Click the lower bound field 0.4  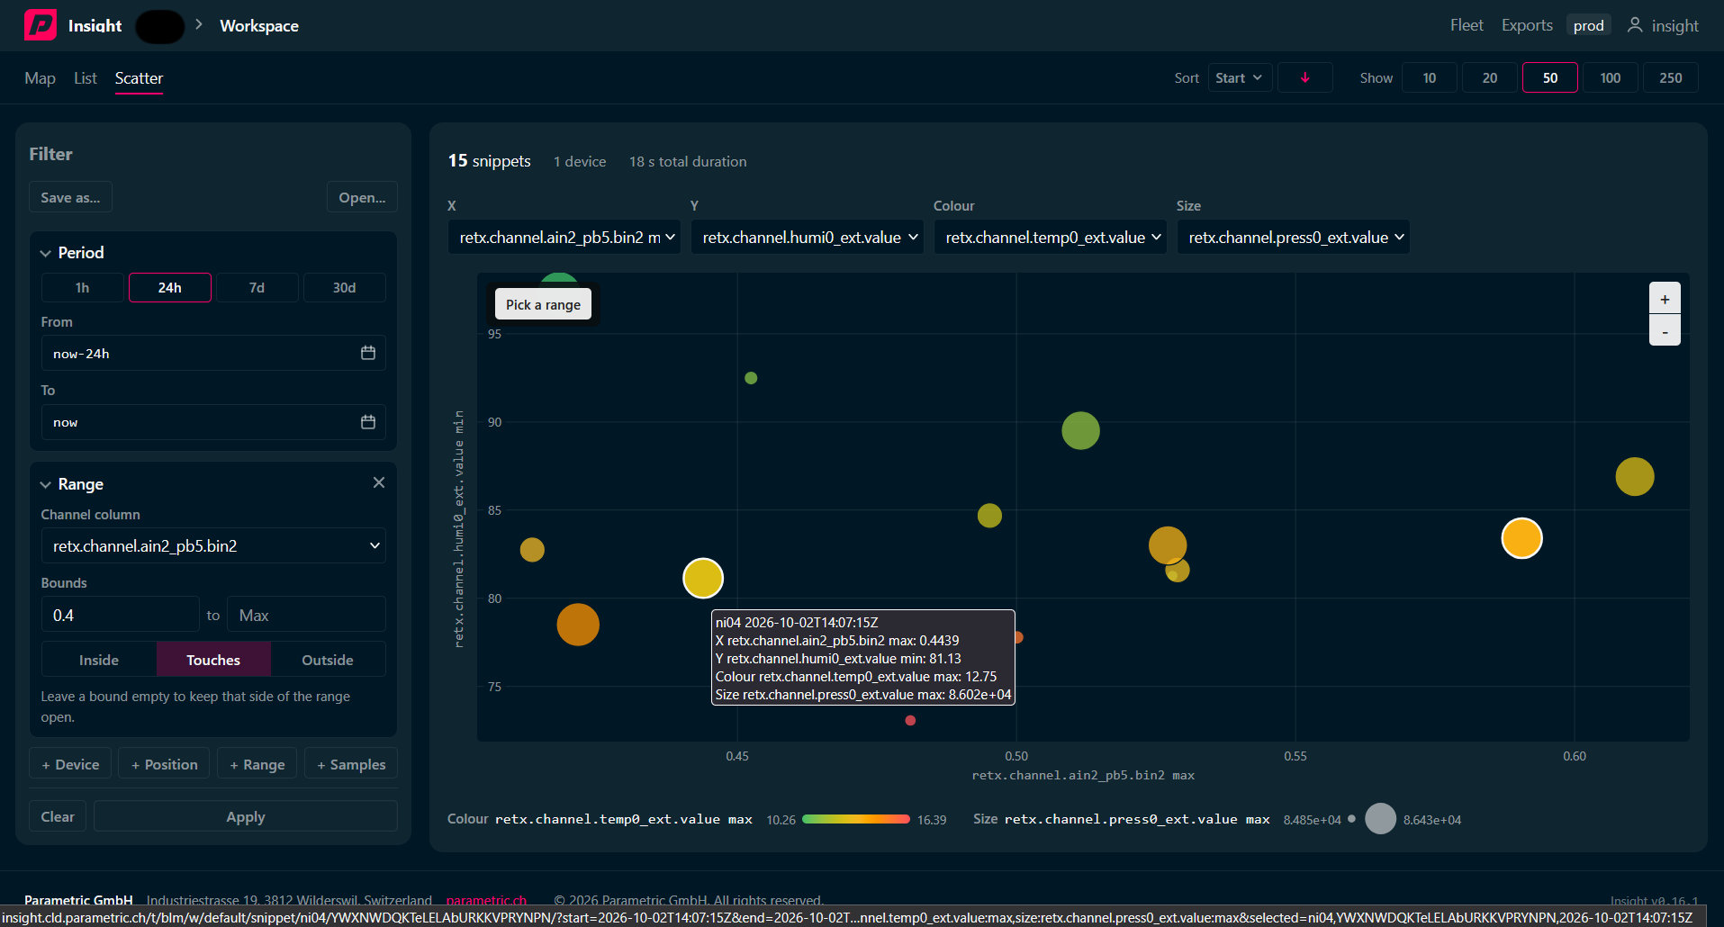[x=120, y=615]
